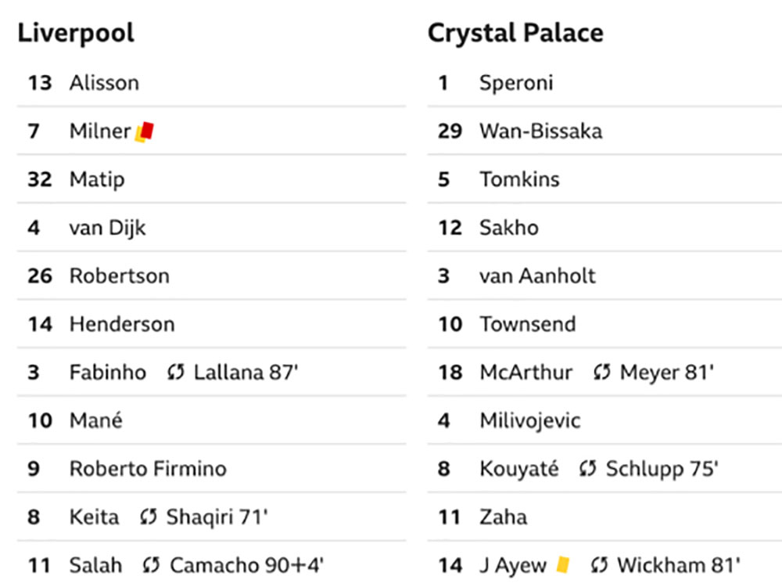Click the substitution icon beside Schlupp 75'
This screenshot has width=782, height=587.
pos(588,468)
